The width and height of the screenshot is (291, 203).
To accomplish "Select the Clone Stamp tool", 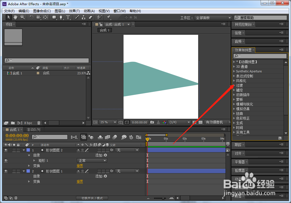I will [x=84, y=17].
